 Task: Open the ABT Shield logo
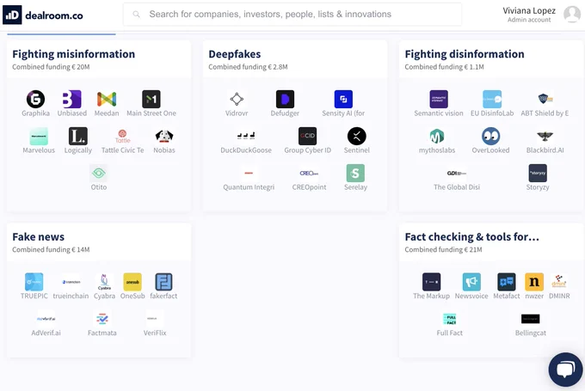tap(545, 99)
